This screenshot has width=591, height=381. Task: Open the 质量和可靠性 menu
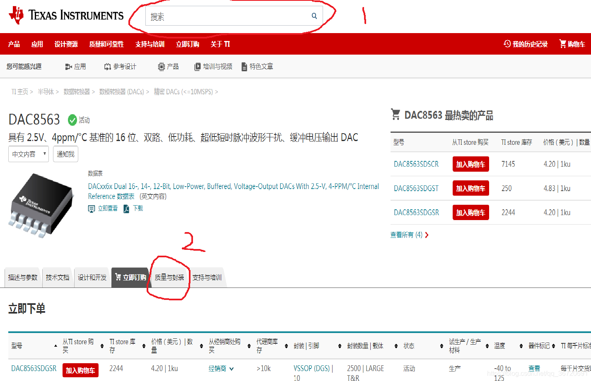(x=106, y=44)
